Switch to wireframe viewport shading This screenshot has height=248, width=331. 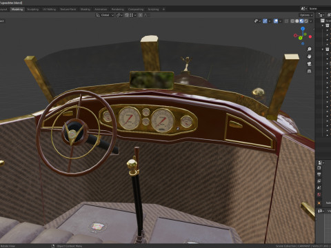(x=292, y=21)
